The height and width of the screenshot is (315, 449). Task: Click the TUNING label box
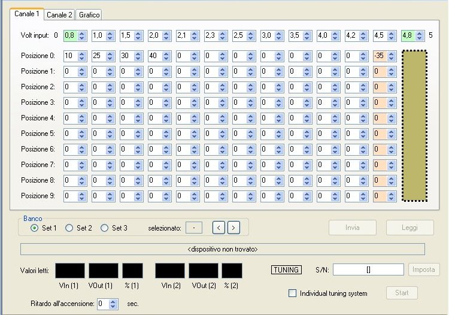pos(286,269)
